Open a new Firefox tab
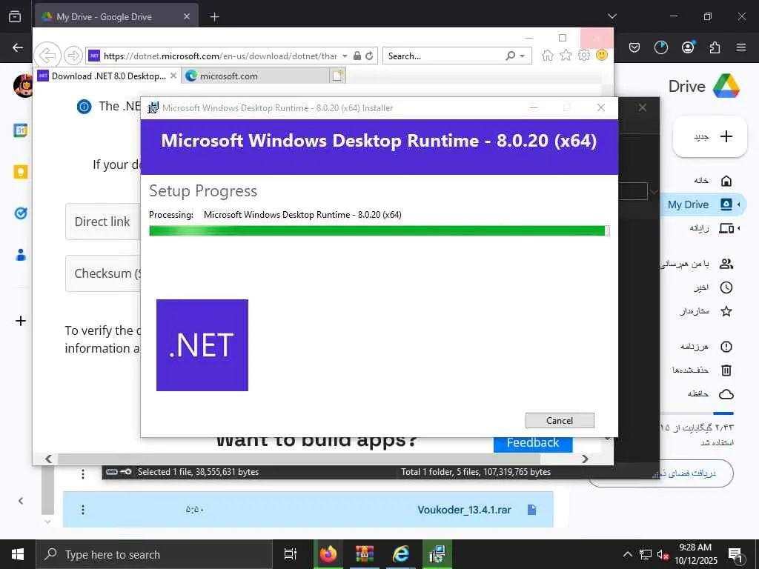Image resolution: width=759 pixels, height=569 pixels. [215, 17]
